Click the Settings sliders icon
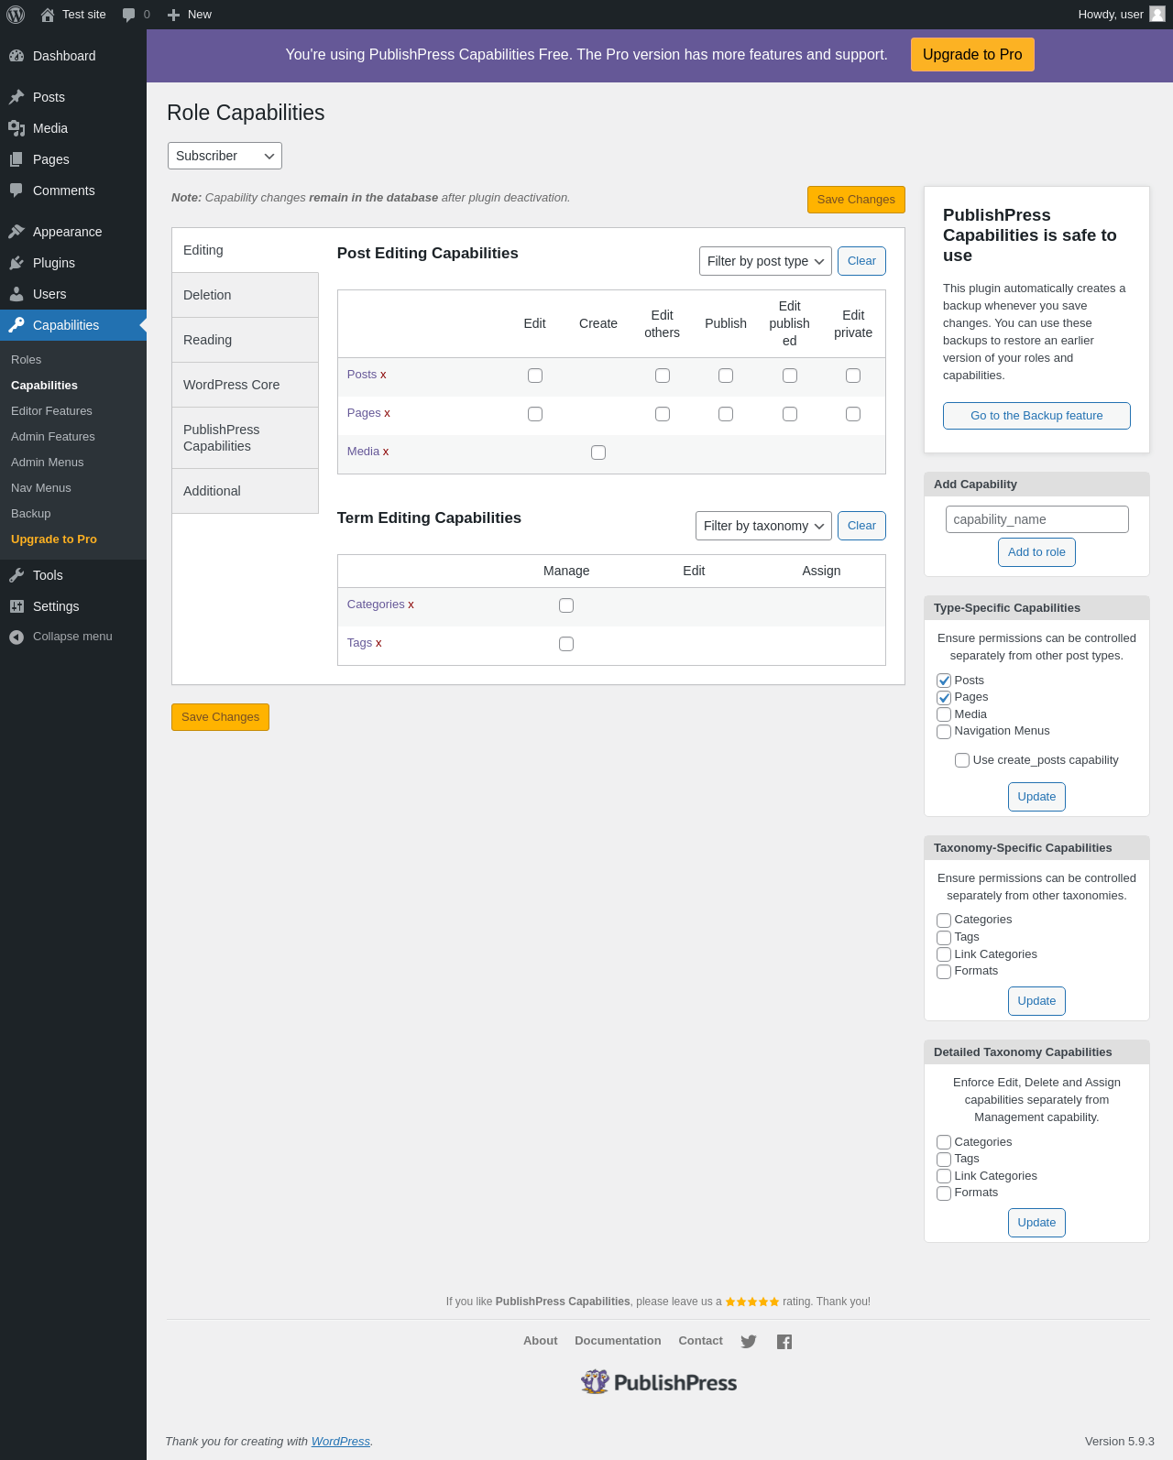The image size is (1173, 1460). (x=16, y=606)
